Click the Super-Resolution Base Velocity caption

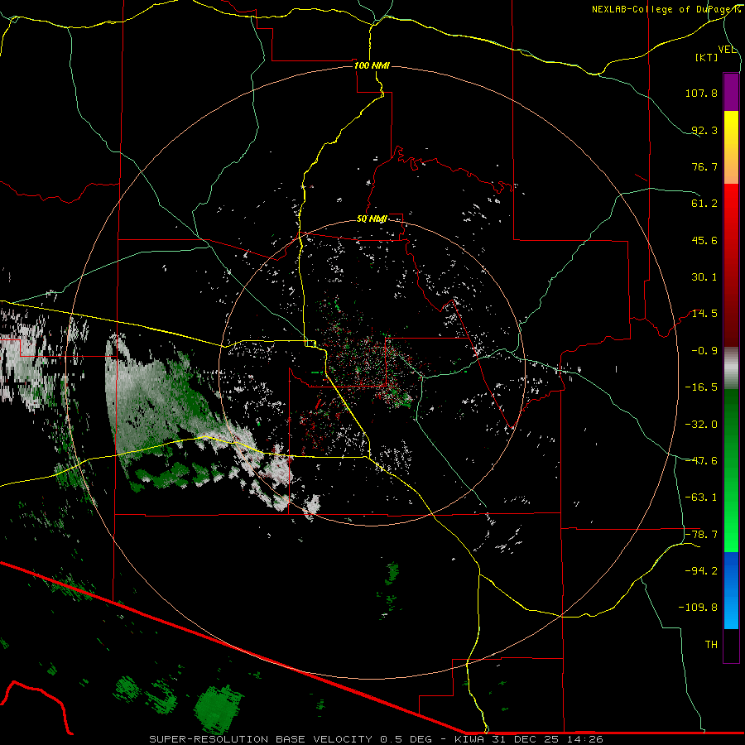[x=376, y=739]
